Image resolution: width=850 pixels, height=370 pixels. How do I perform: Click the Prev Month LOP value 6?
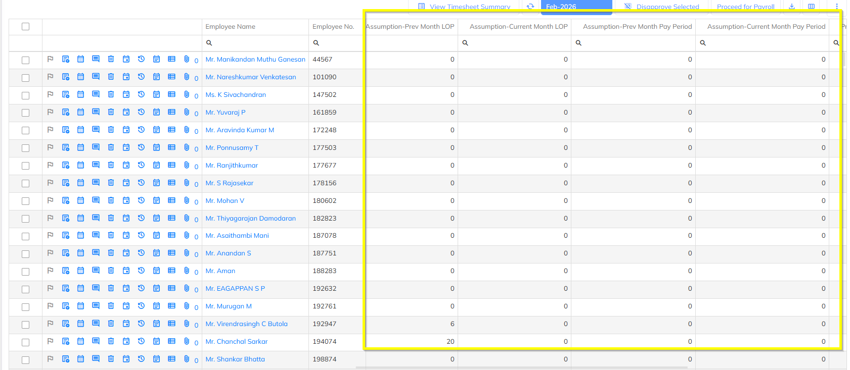point(453,324)
